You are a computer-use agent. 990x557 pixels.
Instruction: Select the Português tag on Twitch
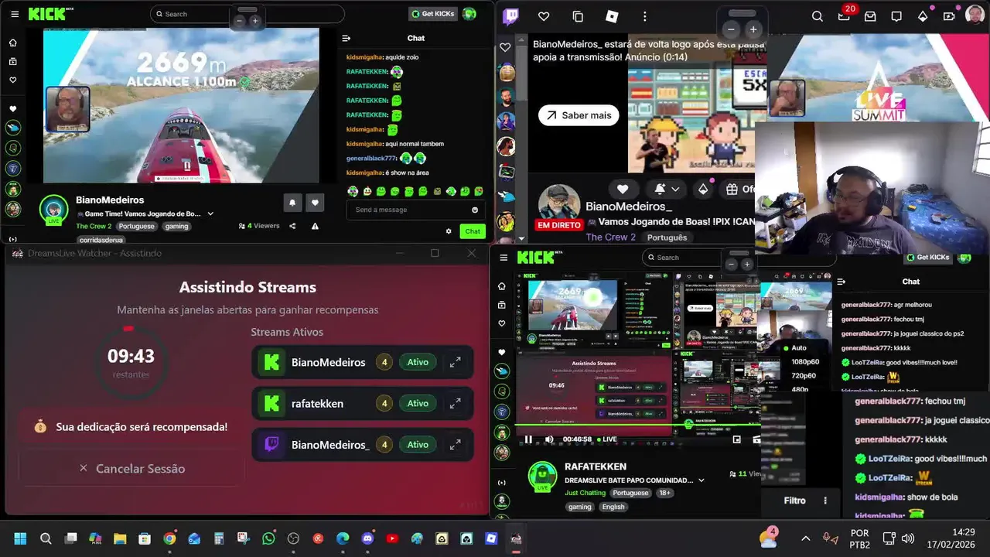pos(667,237)
